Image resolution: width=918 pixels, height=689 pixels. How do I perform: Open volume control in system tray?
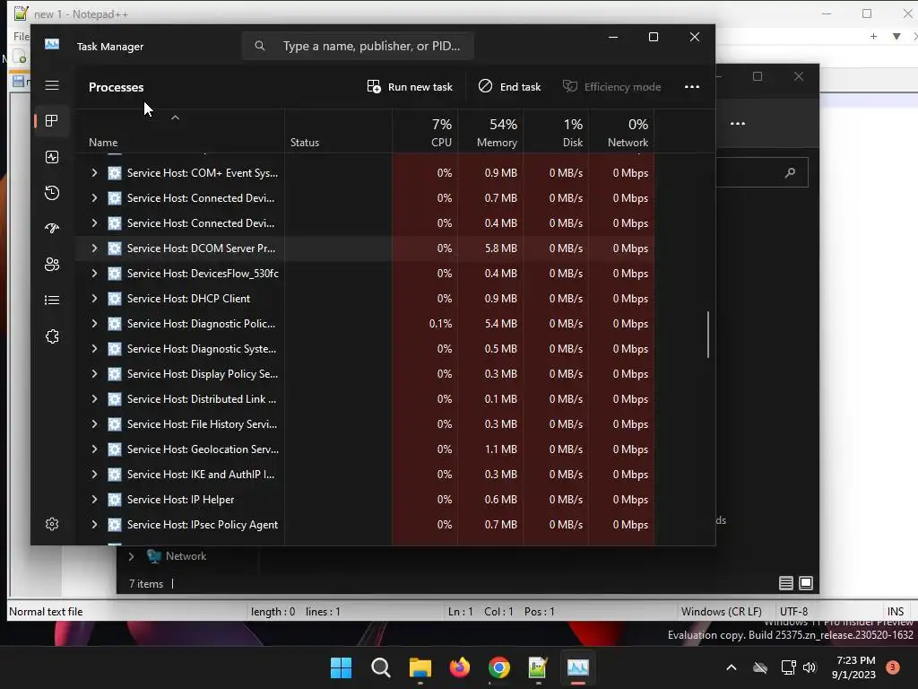[810, 667]
